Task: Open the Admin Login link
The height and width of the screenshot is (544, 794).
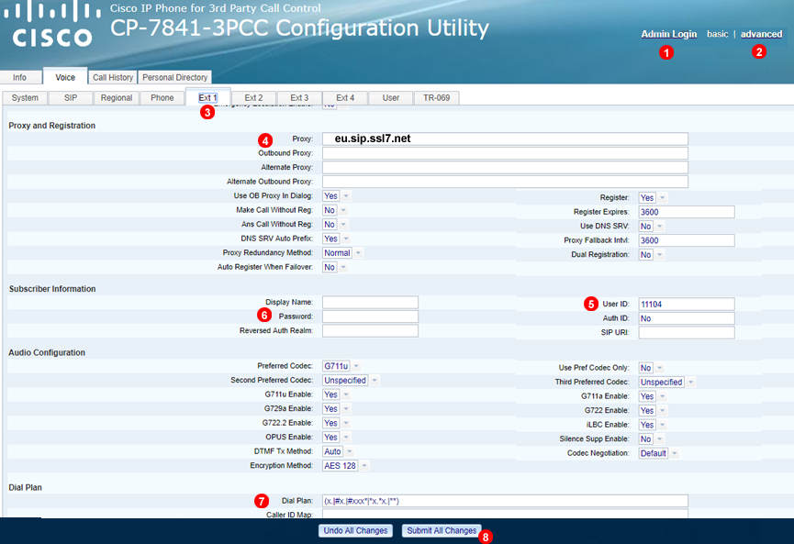Action: point(668,34)
